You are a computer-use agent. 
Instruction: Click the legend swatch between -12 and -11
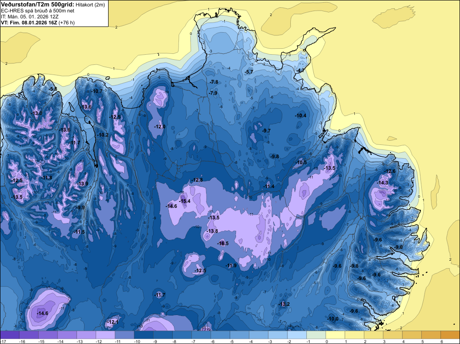click(x=105, y=335)
